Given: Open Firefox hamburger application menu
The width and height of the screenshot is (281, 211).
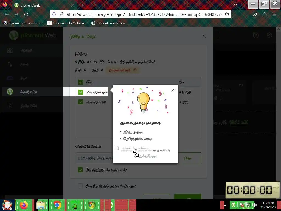Looking at the screenshot, I should click(274, 14).
